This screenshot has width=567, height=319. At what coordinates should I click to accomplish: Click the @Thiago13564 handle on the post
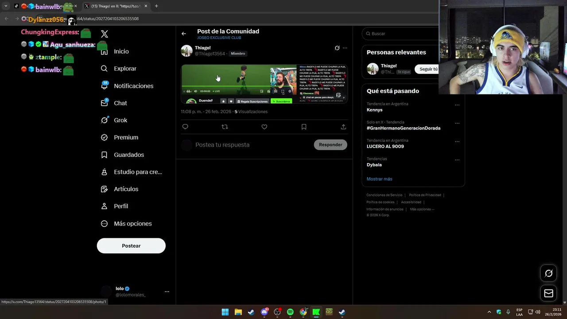tap(210, 54)
